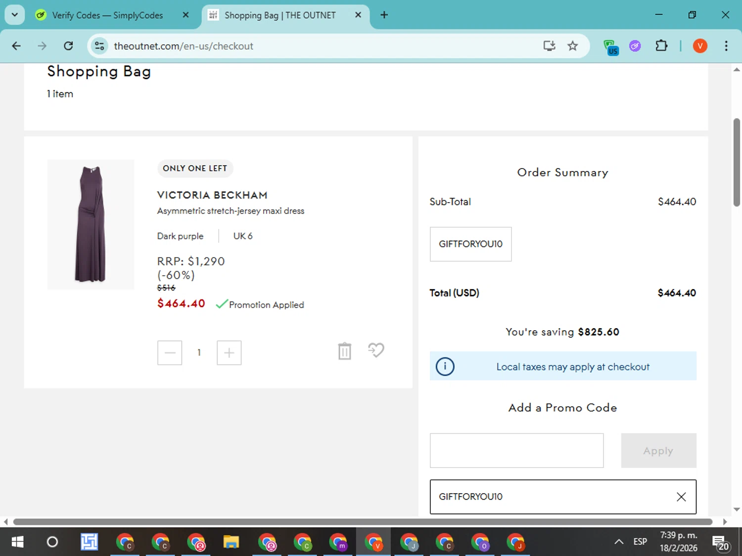Screen dimensions: 742x556
Task: Increase quantity with the plus button
Action: (229, 353)
